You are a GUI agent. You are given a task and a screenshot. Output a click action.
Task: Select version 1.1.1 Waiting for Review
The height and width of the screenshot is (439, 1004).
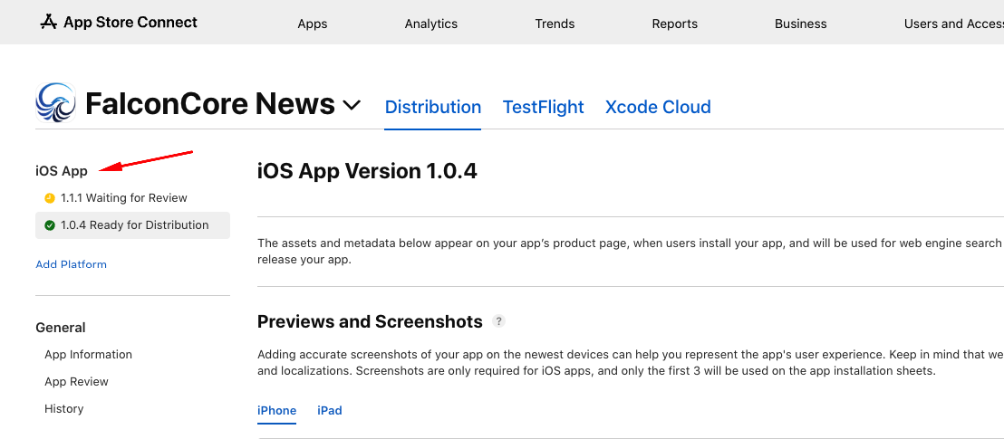click(123, 198)
